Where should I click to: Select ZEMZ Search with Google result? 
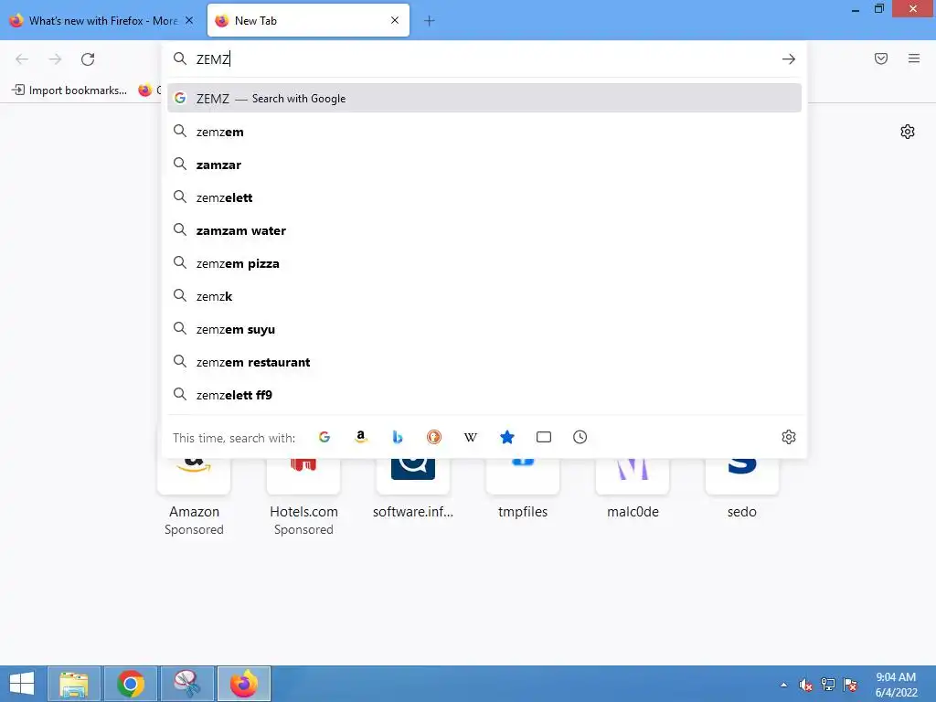click(x=484, y=99)
